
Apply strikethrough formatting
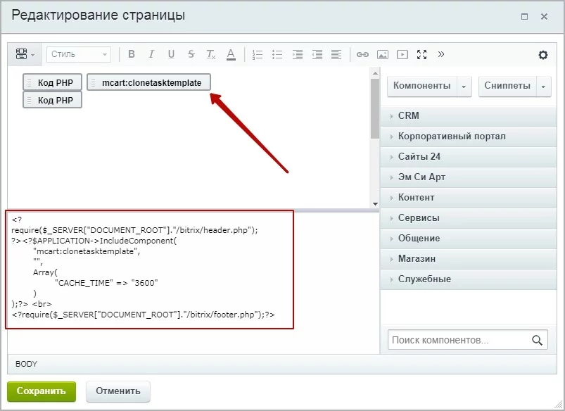coord(191,54)
